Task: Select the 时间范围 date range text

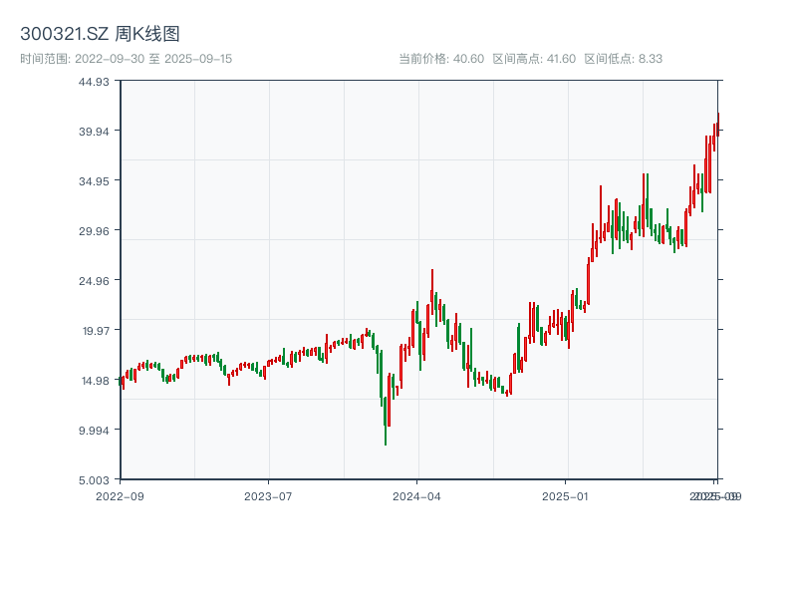Action: click(x=126, y=59)
